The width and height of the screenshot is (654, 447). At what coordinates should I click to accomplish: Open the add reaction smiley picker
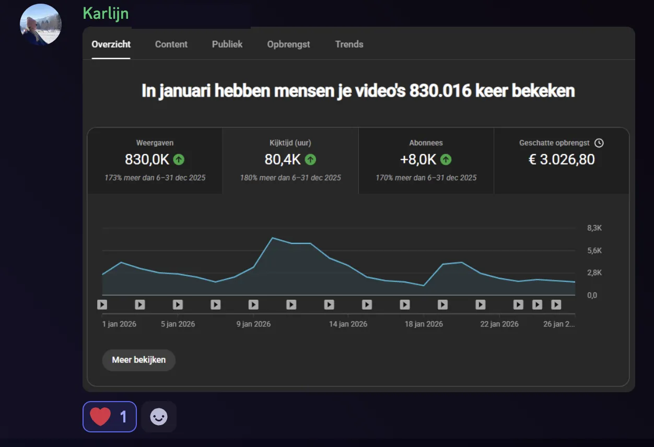tap(159, 417)
